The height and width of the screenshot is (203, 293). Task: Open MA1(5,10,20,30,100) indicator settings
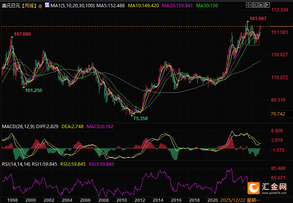(72, 6)
